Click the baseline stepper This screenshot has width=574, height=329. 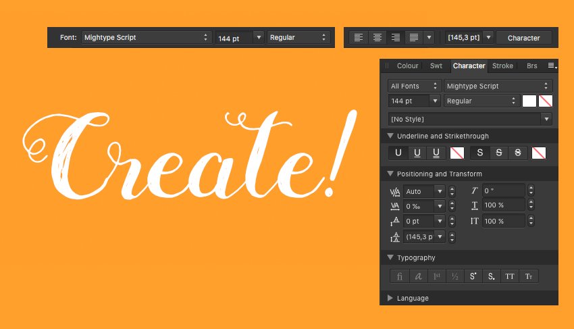coord(452,222)
